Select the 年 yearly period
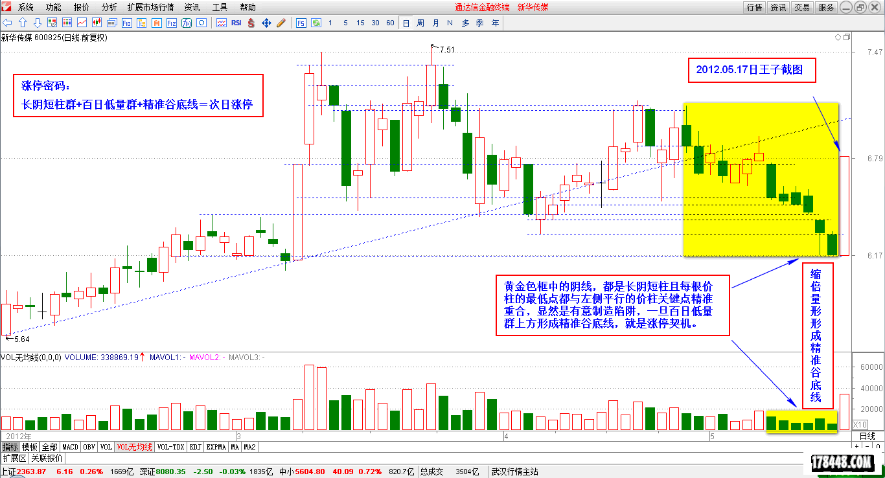 [x=496, y=23]
